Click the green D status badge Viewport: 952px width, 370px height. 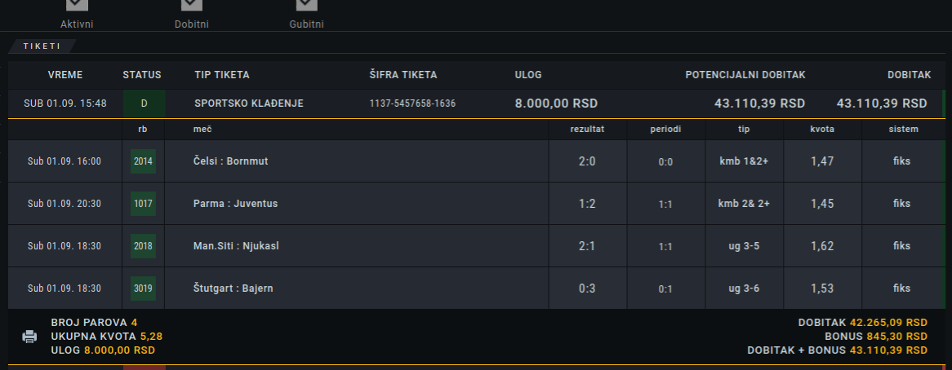tap(144, 104)
